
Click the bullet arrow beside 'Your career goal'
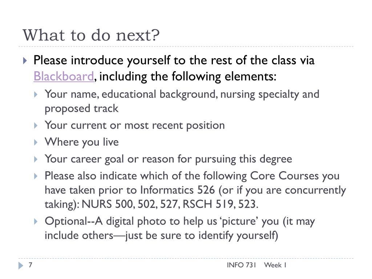(36, 159)
